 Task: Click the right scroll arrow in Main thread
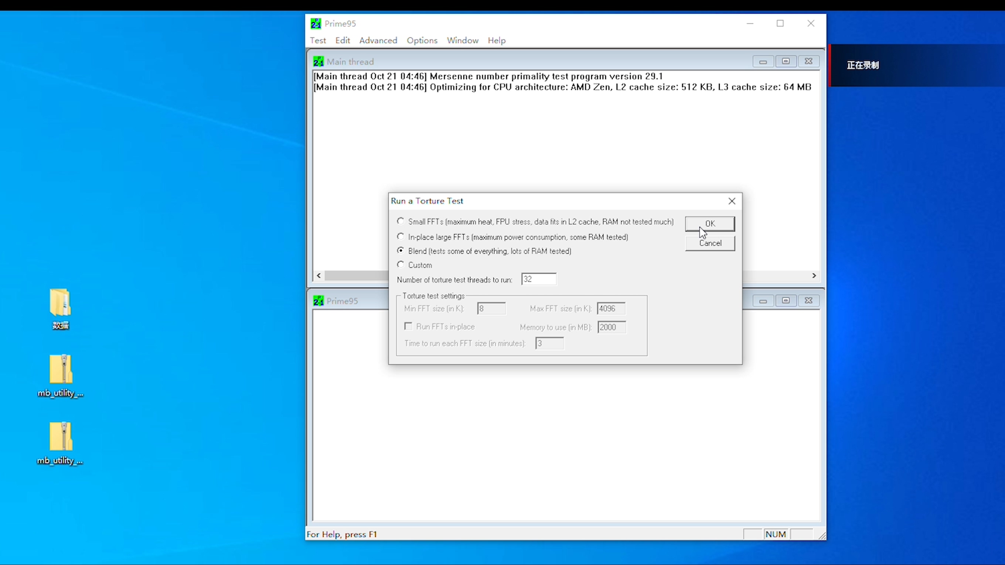click(814, 276)
